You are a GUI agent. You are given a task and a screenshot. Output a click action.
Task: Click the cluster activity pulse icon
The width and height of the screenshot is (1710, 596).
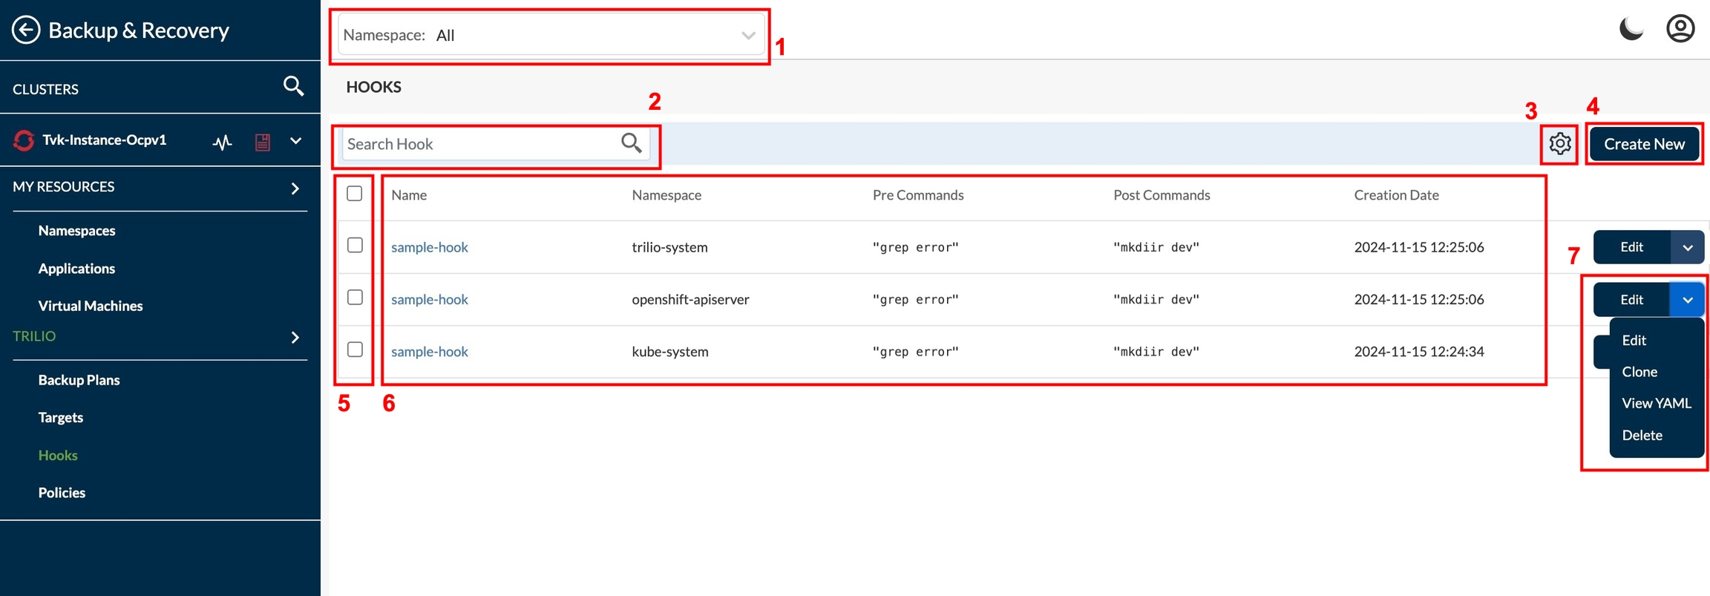click(x=222, y=142)
